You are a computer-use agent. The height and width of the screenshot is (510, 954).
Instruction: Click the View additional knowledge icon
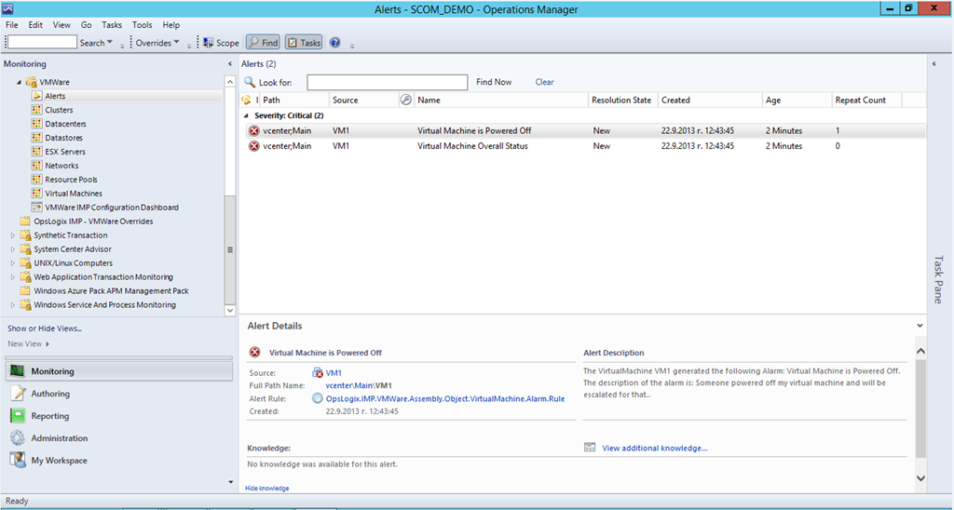[x=589, y=448]
